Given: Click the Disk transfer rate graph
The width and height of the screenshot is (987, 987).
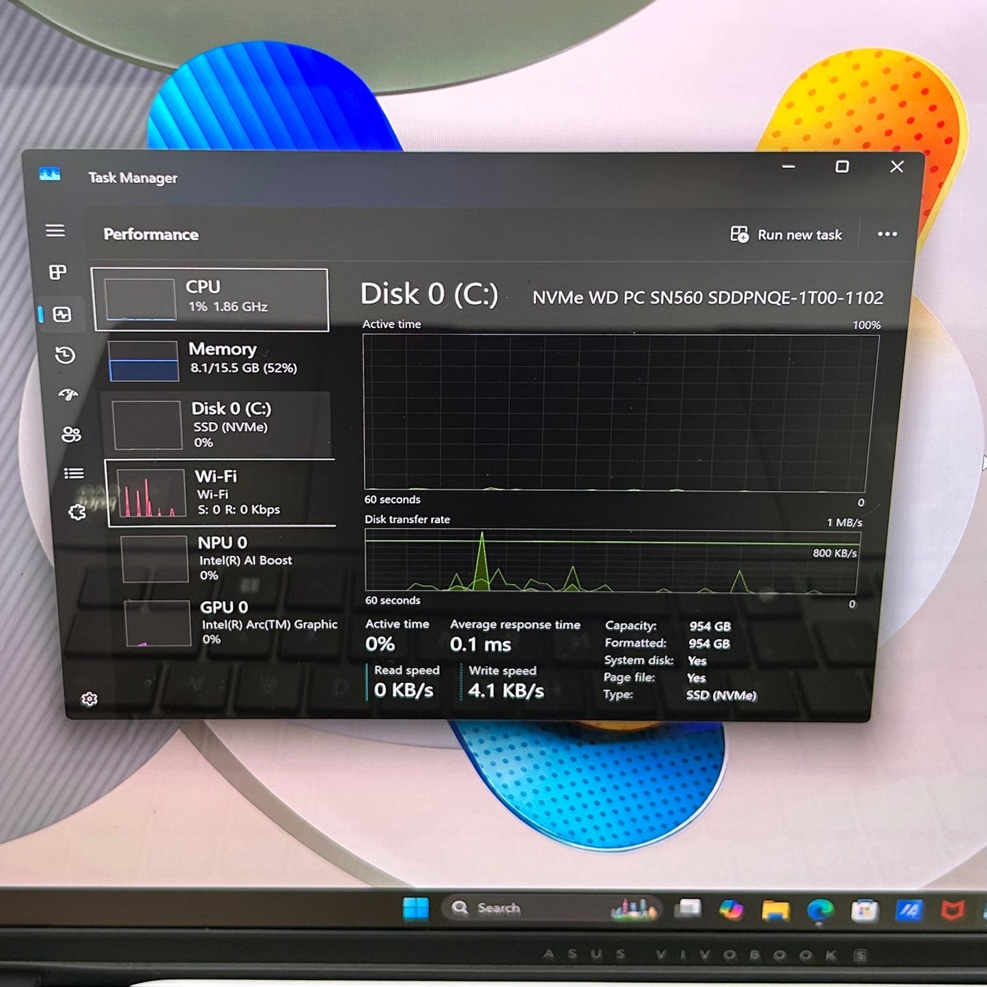Looking at the screenshot, I should 612,561.
